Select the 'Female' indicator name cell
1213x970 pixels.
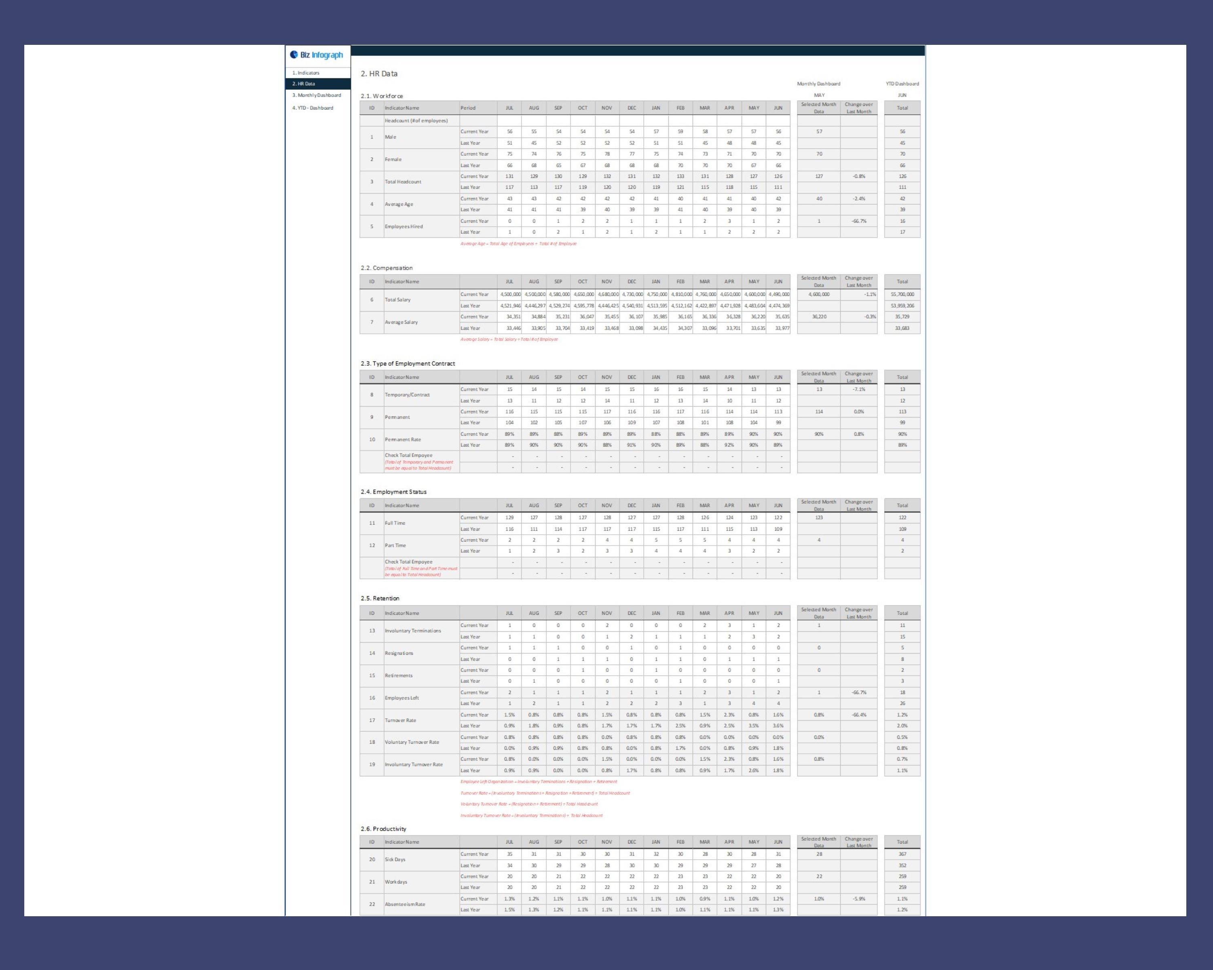[x=421, y=160]
